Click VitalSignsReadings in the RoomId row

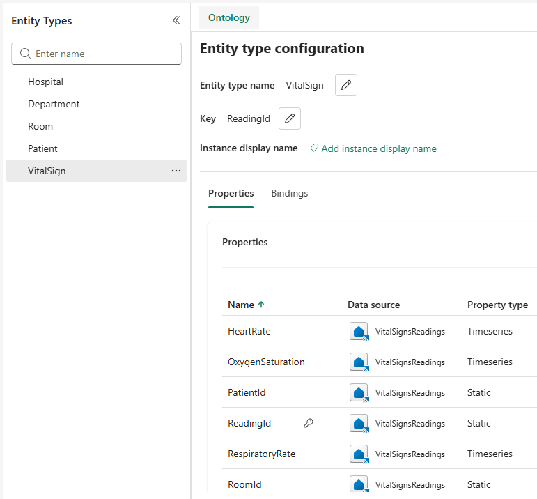410,485
